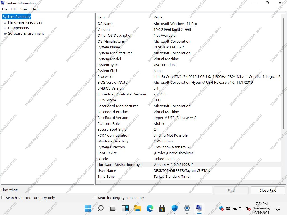Enable Search selected category only checkbox
This screenshot has width=287, height=215.
pos(3,198)
